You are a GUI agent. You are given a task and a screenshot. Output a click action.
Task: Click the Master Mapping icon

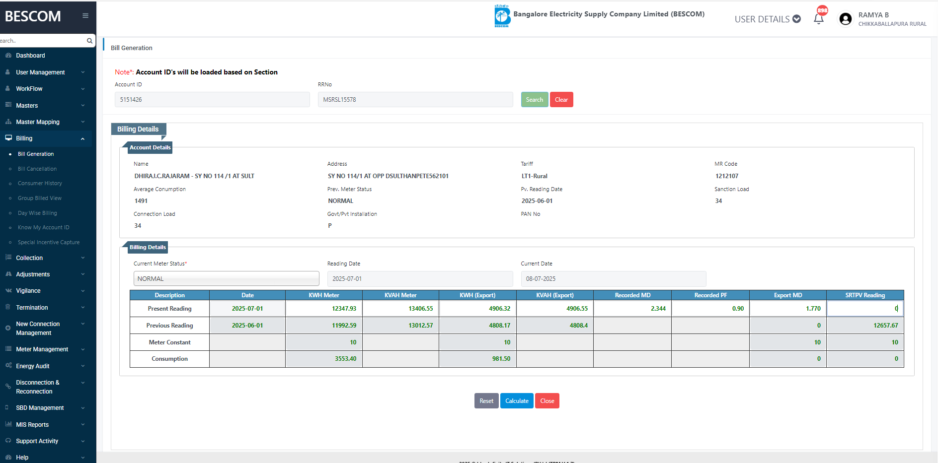(8, 122)
